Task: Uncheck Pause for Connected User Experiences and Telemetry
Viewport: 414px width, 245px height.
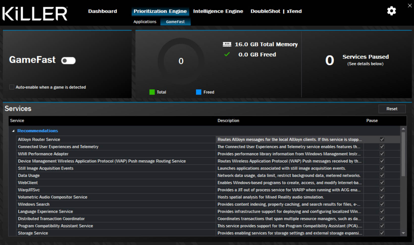Action: click(x=382, y=146)
